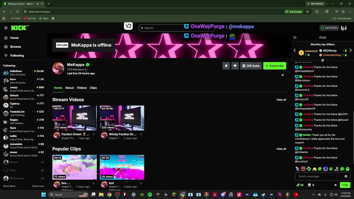
Task: Open zaayy channel in Following list
Action: point(24,89)
